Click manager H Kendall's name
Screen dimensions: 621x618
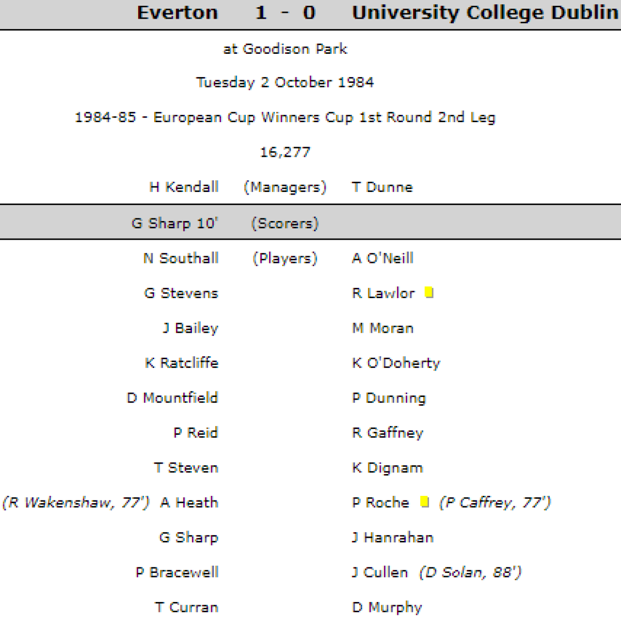tap(184, 187)
